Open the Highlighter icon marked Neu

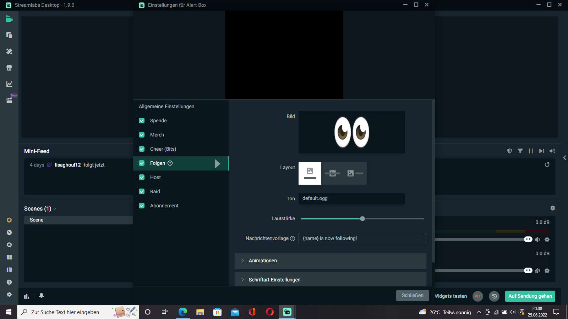9,100
